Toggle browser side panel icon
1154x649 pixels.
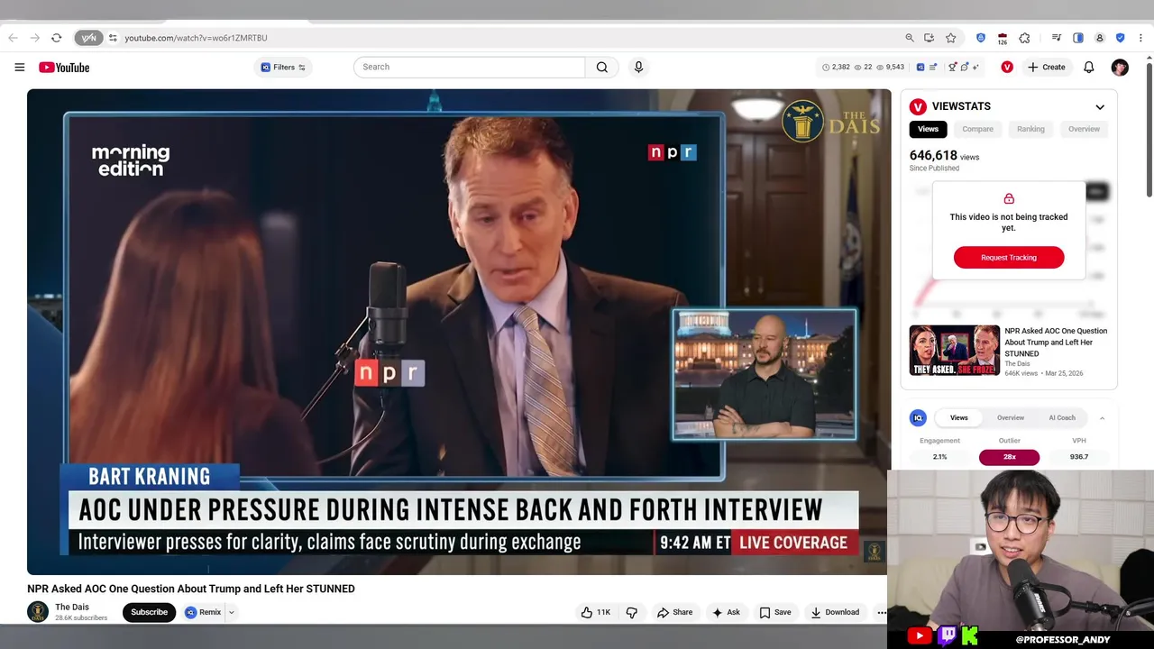pos(1078,38)
